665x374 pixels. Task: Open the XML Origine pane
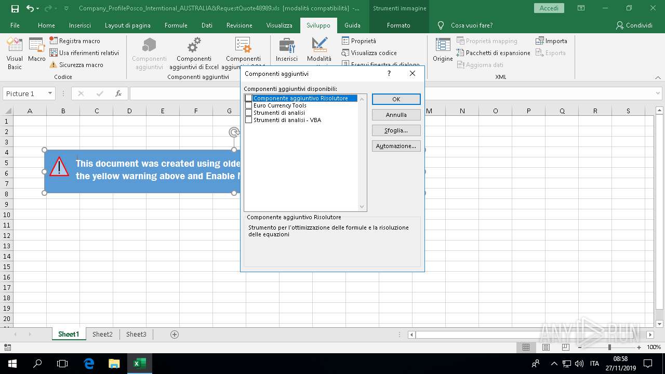443,50
